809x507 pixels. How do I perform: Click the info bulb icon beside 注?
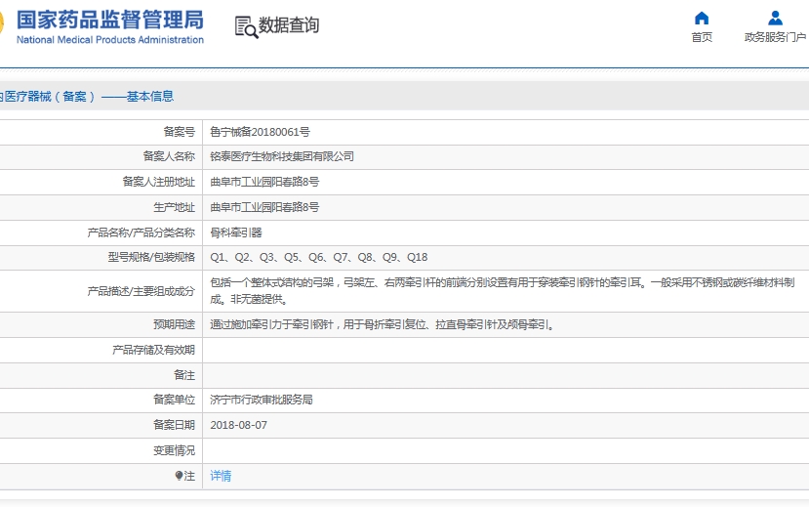click(x=179, y=476)
